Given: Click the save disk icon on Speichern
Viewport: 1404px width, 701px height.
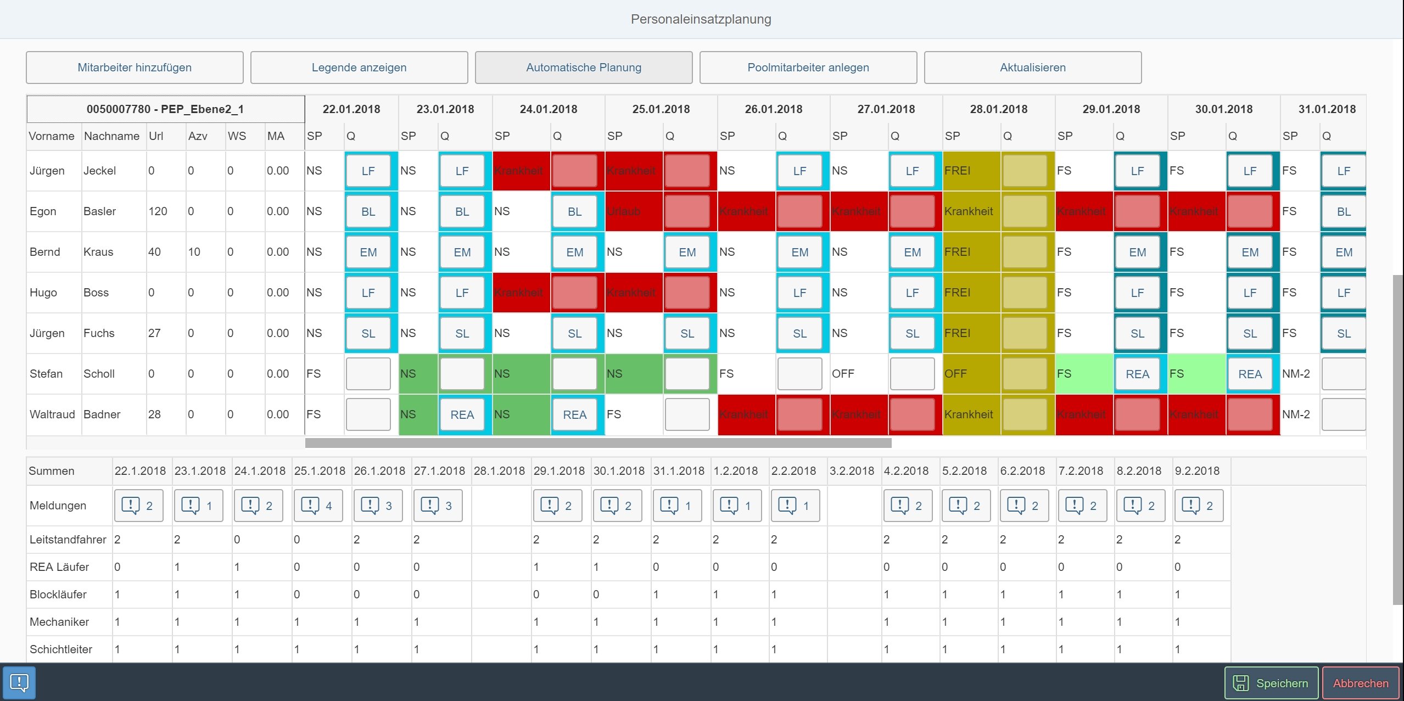Looking at the screenshot, I should [1241, 683].
